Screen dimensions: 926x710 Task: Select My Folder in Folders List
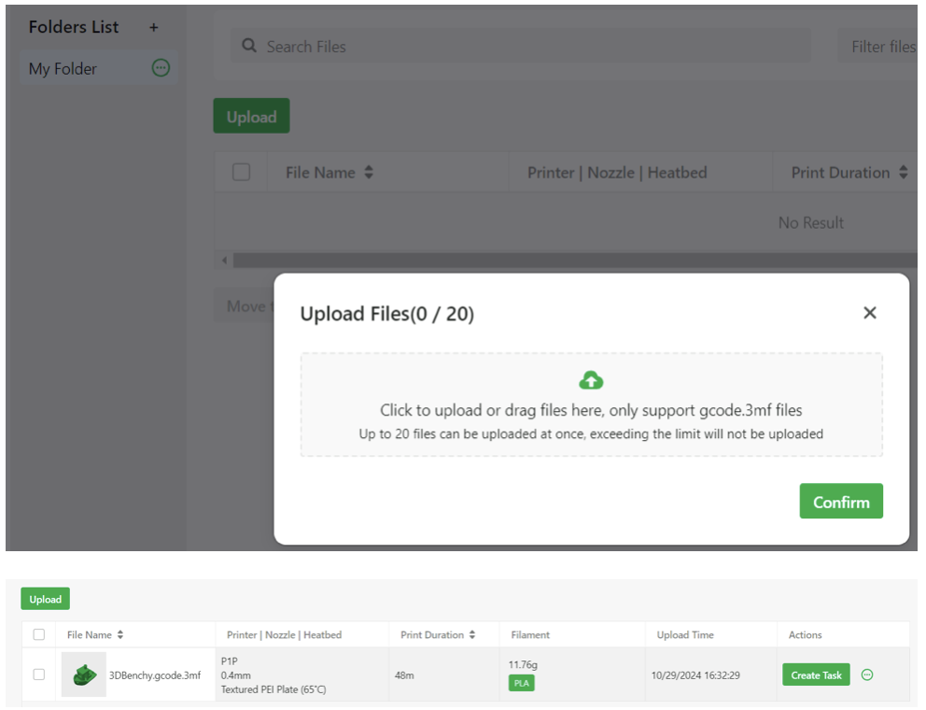coord(63,68)
